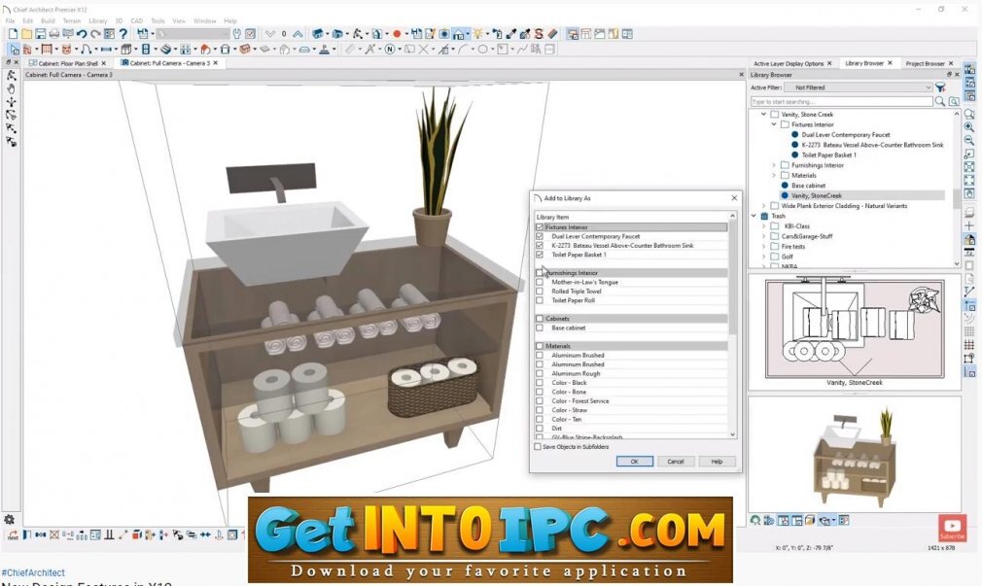Check the Mother-in-Law's Tongue checkbox
Viewport: 982px width, 586px height.
click(540, 283)
